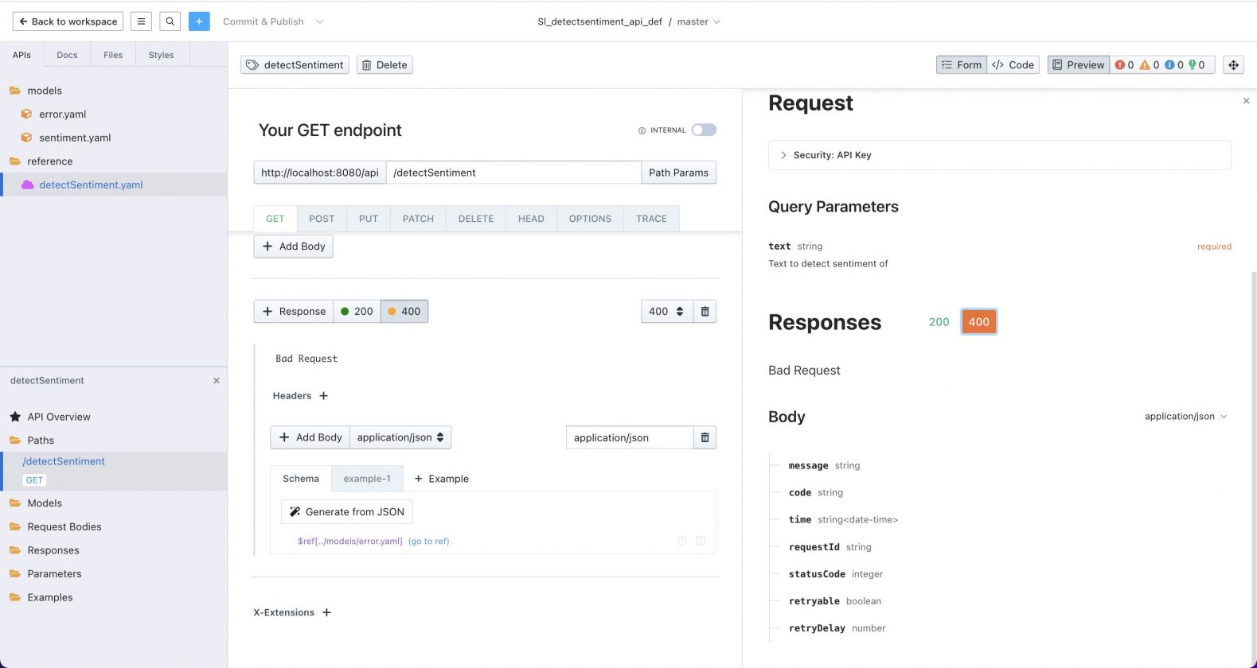This screenshot has width=1257, height=668.
Task: Open the 400 status code selector
Action: pos(667,312)
